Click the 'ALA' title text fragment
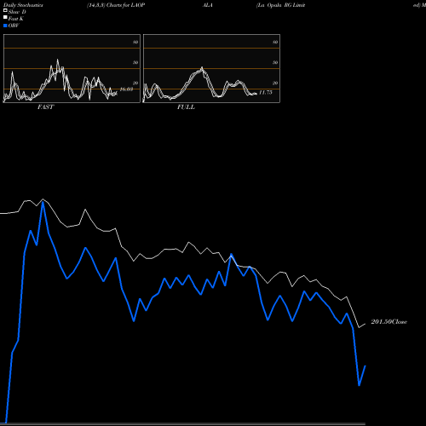The image size is (426, 426). coord(208,5)
